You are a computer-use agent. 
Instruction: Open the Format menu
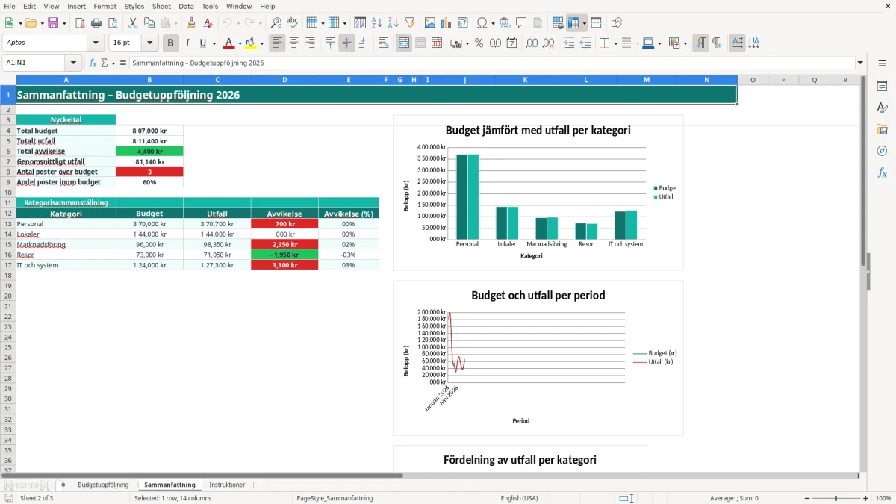point(105,6)
